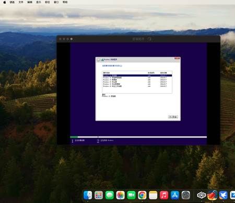Open the Apple menu

pyautogui.click(x=5, y=2)
